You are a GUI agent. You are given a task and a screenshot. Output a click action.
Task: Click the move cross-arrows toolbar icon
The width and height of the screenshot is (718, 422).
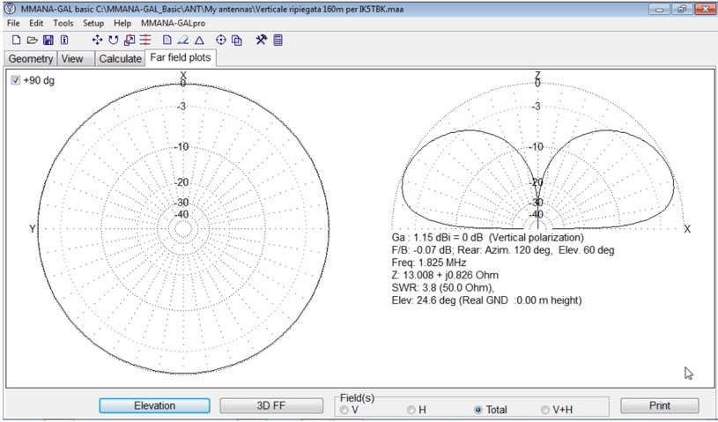[98, 41]
